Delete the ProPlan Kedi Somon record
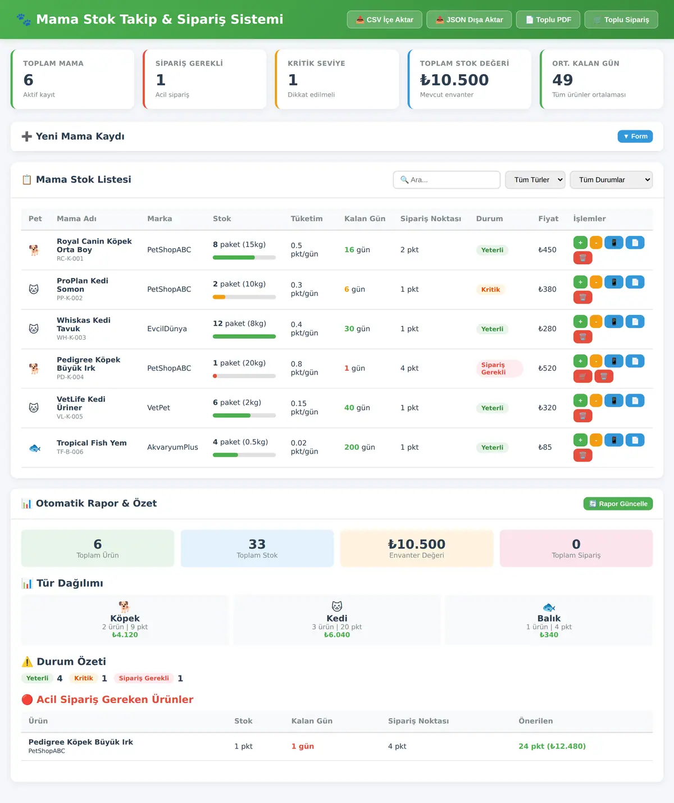The height and width of the screenshot is (803, 674). click(582, 297)
